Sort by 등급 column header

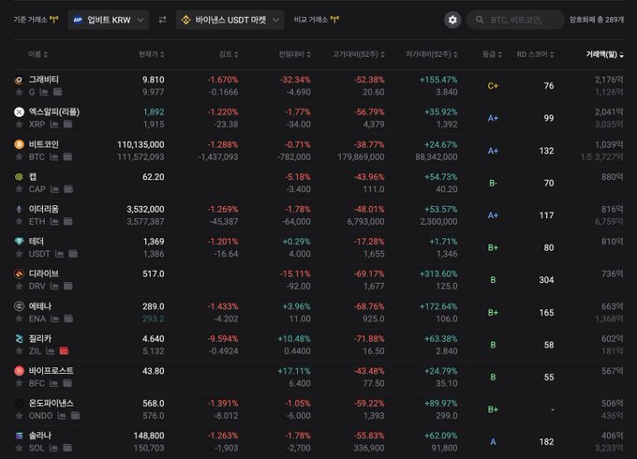tap(492, 54)
